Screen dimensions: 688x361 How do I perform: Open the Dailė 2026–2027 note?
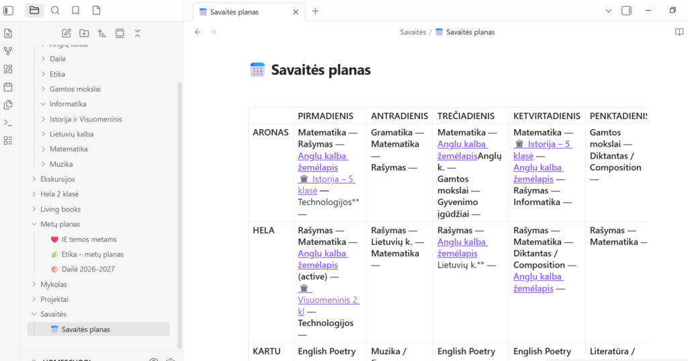88,269
